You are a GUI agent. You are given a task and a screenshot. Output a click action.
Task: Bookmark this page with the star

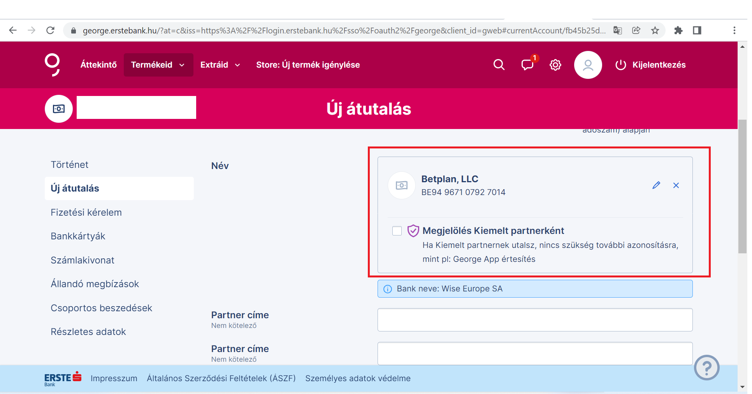(655, 30)
